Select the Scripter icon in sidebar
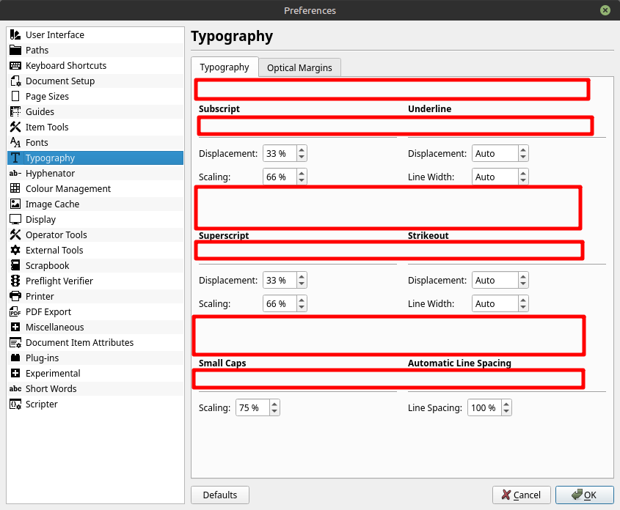The width and height of the screenshot is (620, 510). [15, 404]
